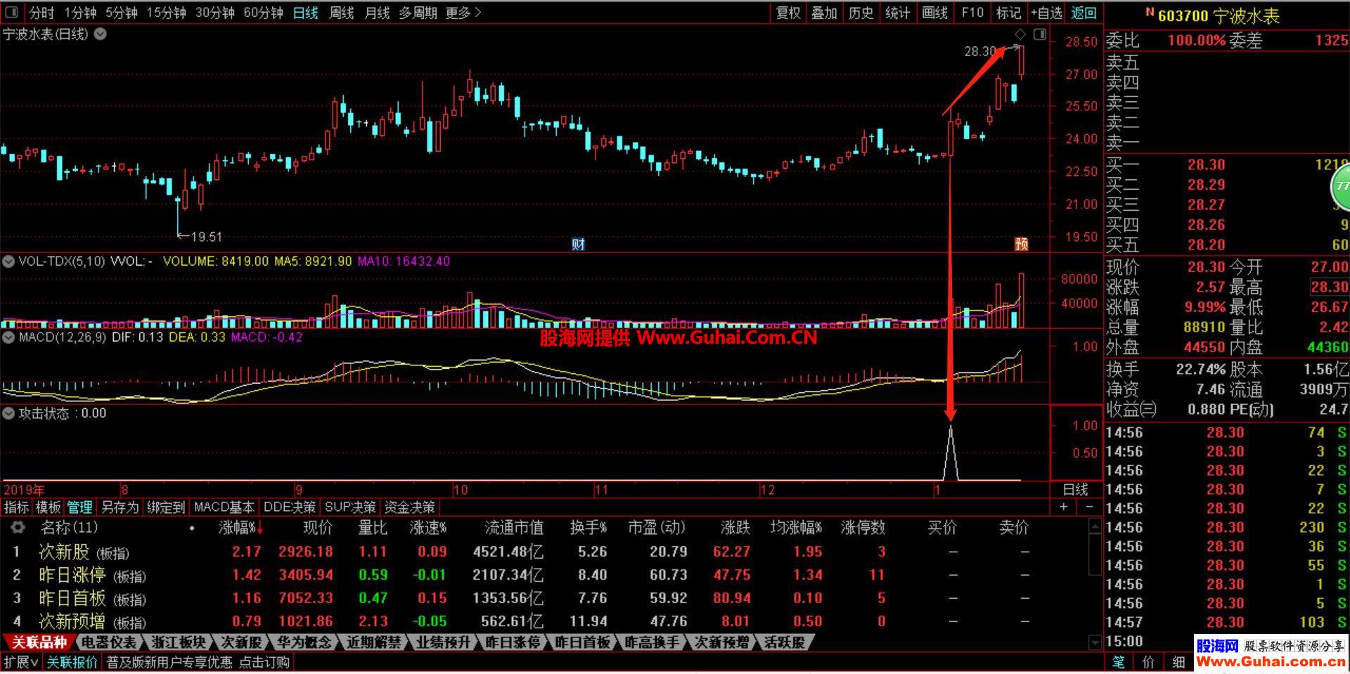This screenshot has height=674, width=1350.
Task: Select the 周线 weekly period
Action: click(342, 13)
